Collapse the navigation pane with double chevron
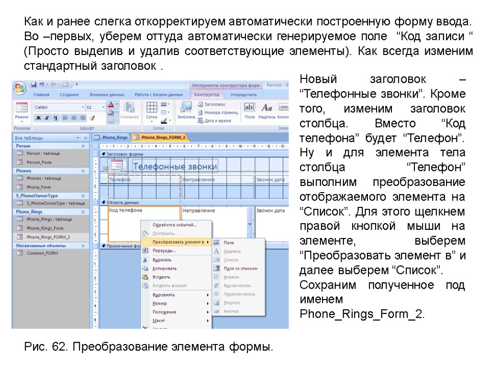This screenshot has height=367, width=490. pyautogui.click(x=85, y=138)
